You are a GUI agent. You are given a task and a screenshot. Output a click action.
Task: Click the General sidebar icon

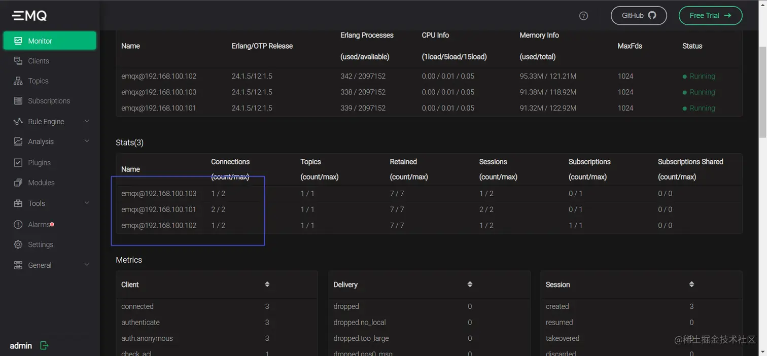18,265
